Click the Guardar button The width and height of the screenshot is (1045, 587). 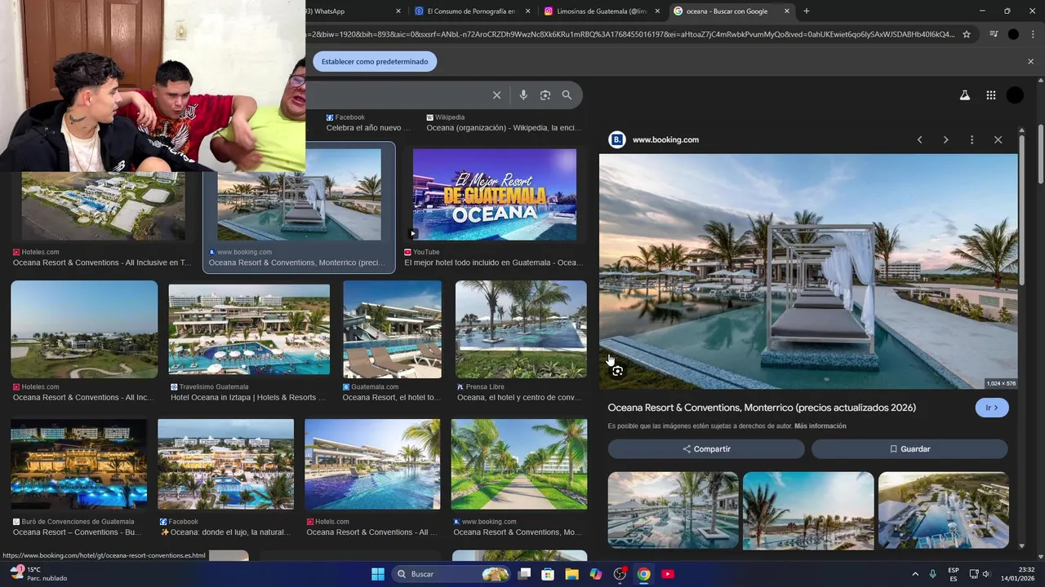click(909, 449)
